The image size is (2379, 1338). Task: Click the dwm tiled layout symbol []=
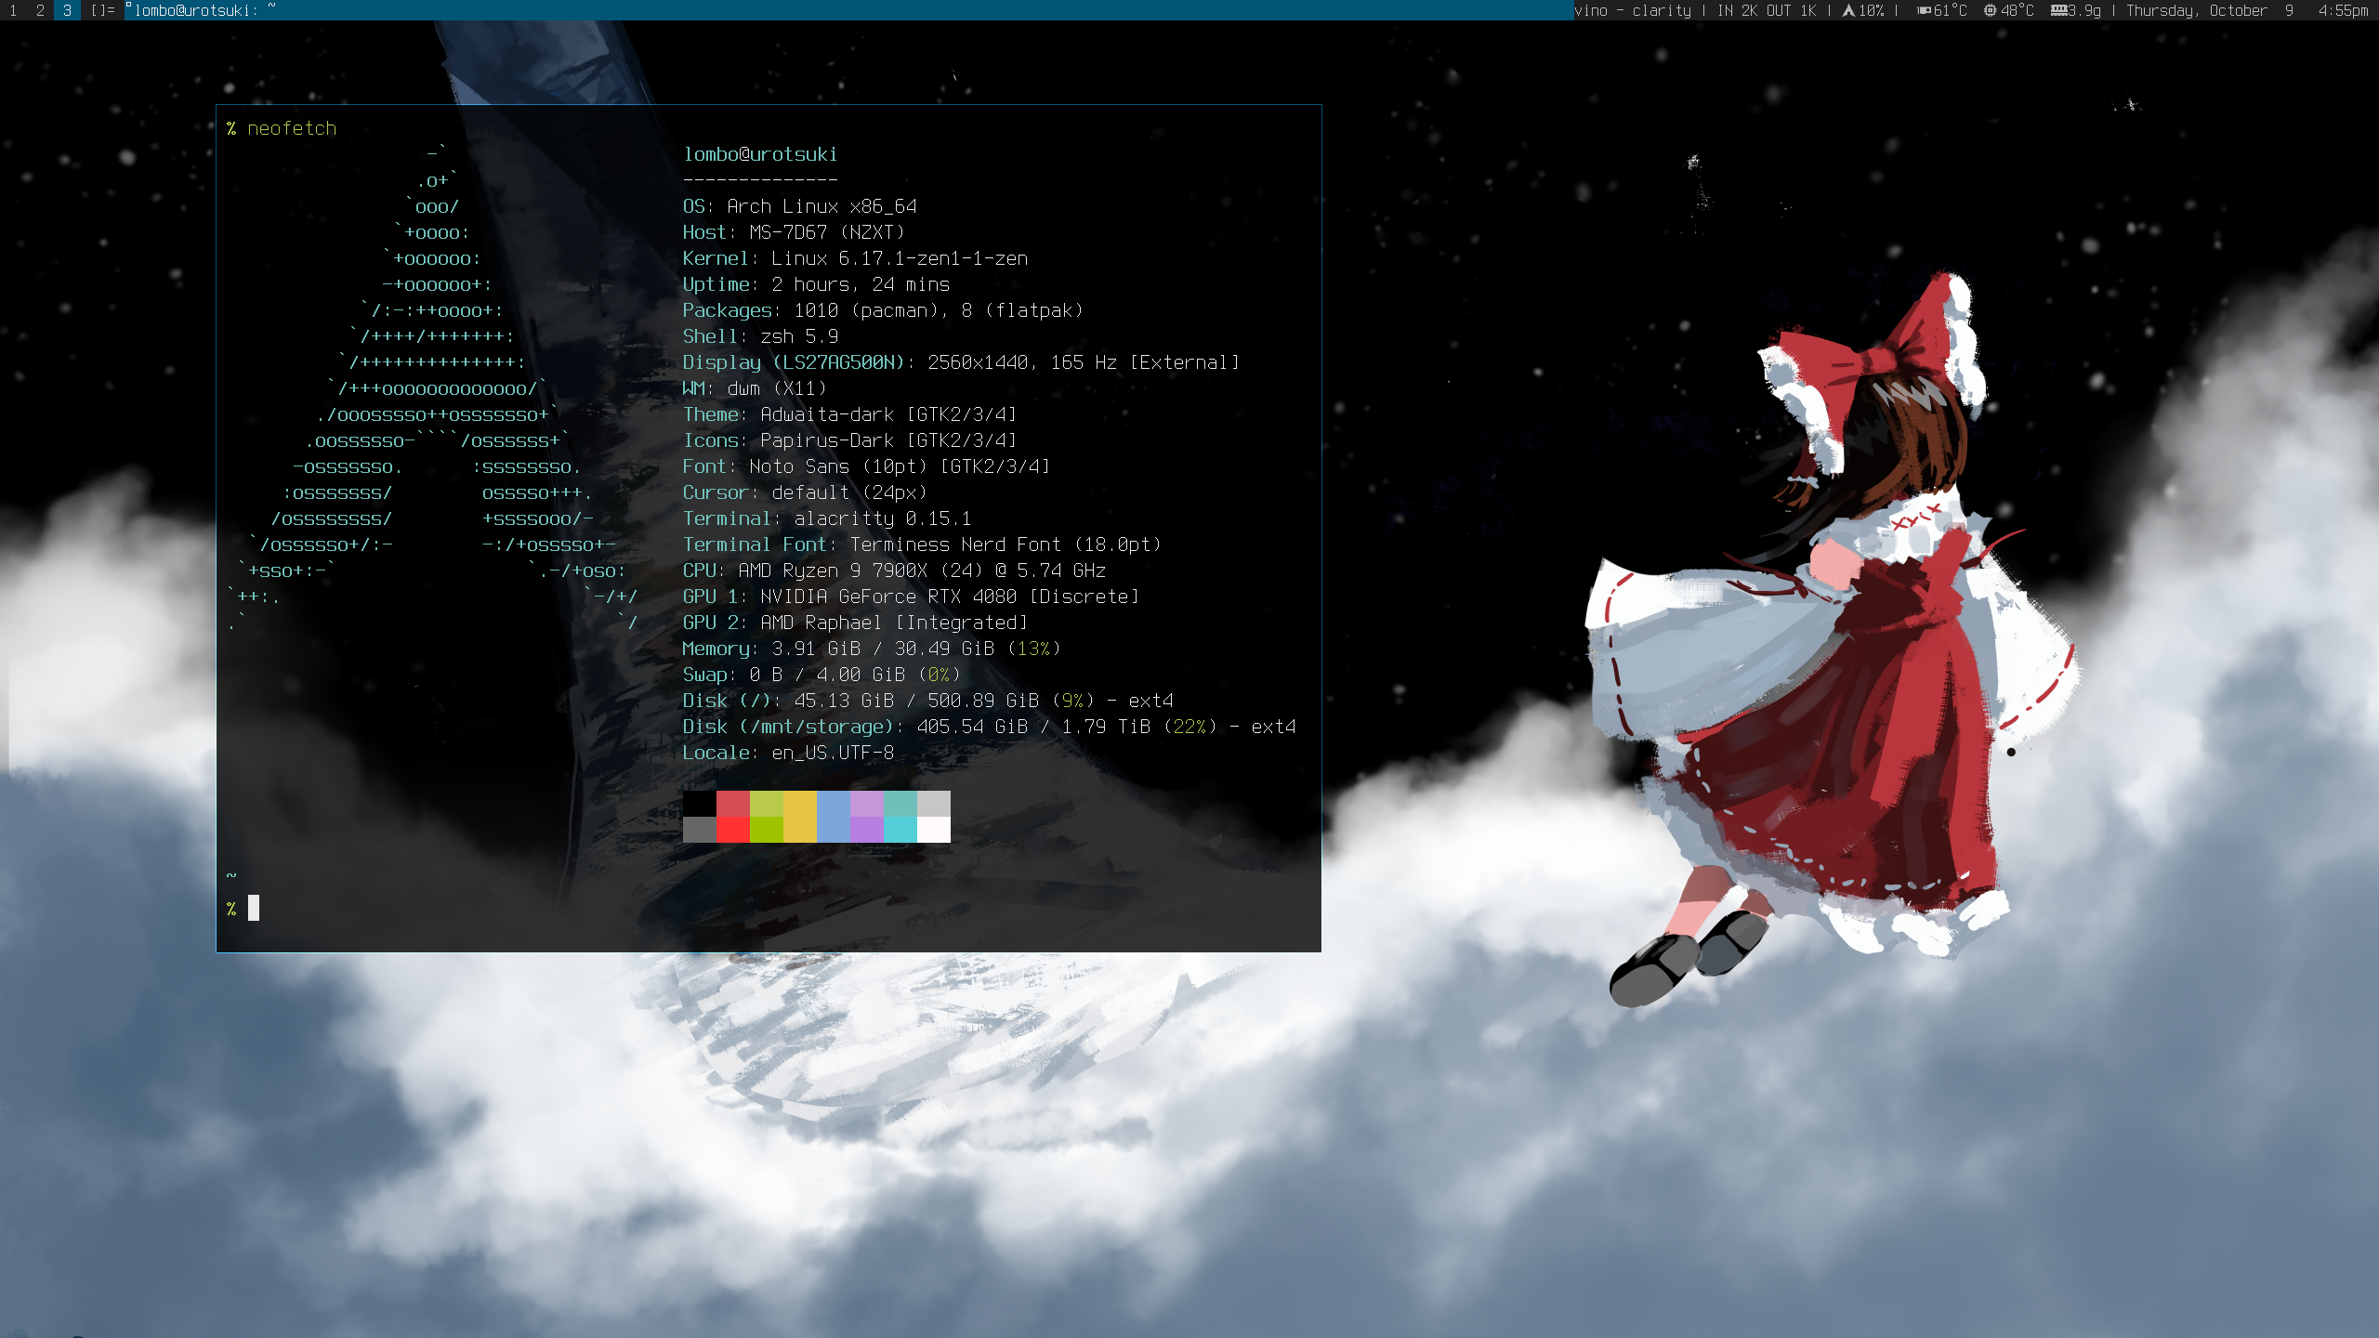click(102, 10)
